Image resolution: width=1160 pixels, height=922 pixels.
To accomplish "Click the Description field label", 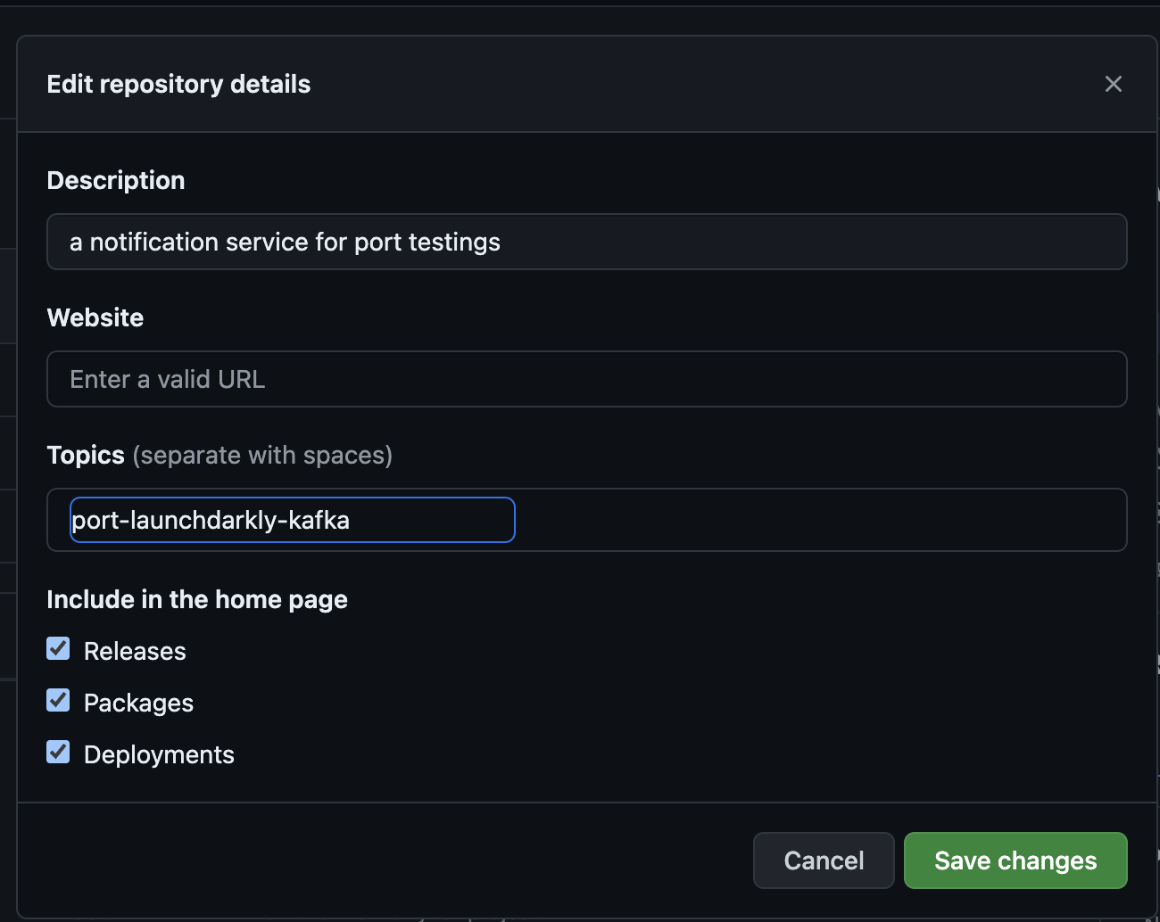I will 116,180.
